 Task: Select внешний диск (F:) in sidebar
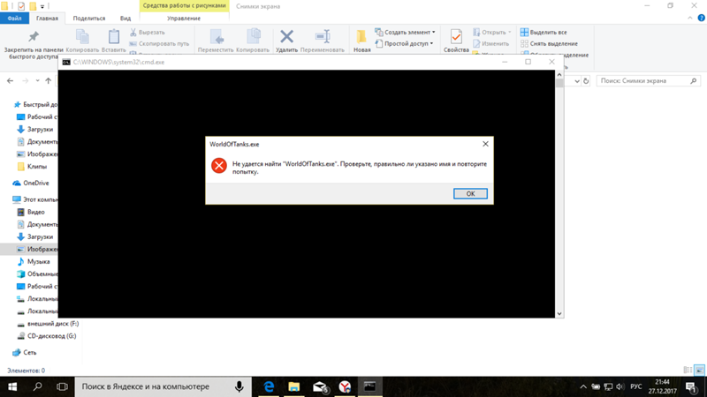[48, 324]
